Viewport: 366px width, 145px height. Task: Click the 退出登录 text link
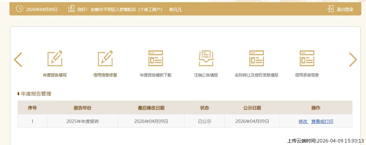coord(345,9)
